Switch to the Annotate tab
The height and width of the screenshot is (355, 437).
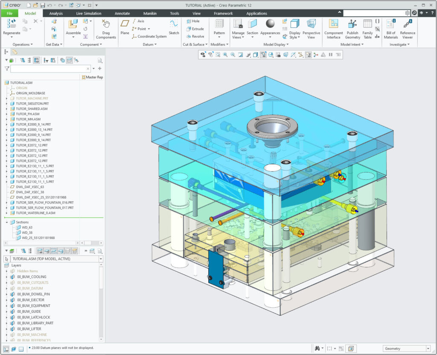(x=122, y=13)
